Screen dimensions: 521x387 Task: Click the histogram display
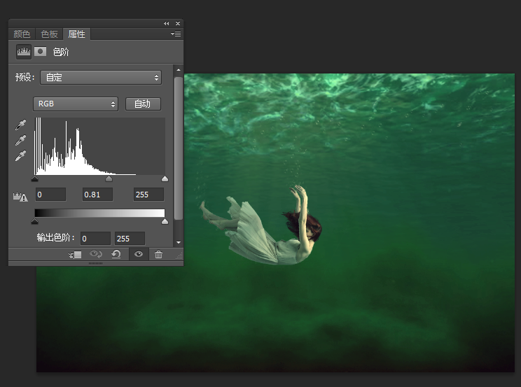point(99,146)
